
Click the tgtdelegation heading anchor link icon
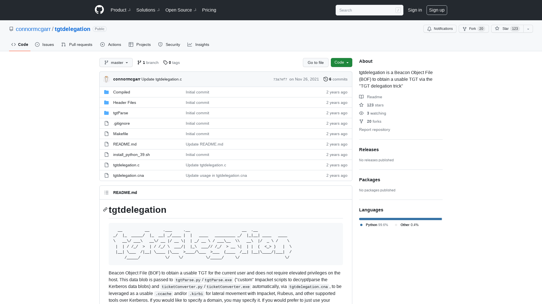[105, 209]
